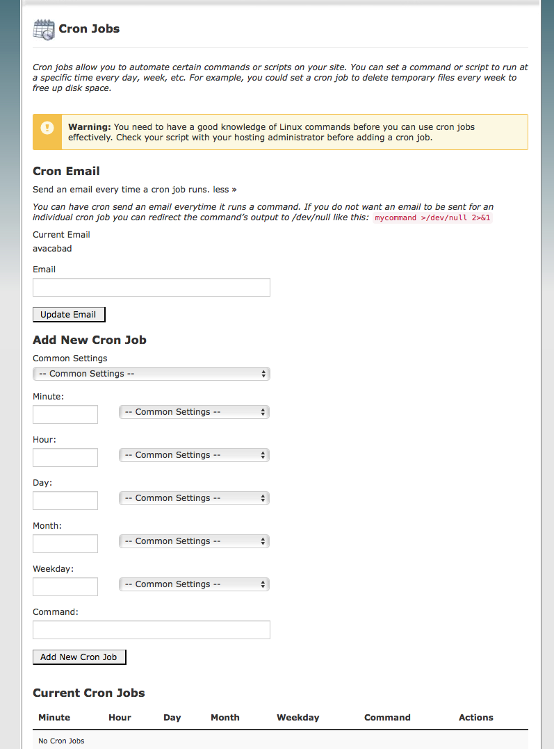The width and height of the screenshot is (554, 749).
Task: Expand the Weekday Common Settings dropdown
Action: (x=194, y=584)
